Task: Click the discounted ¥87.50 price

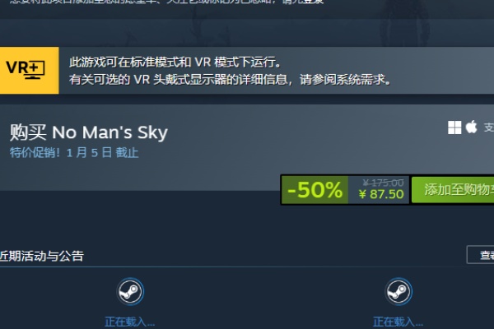Action: [381, 194]
